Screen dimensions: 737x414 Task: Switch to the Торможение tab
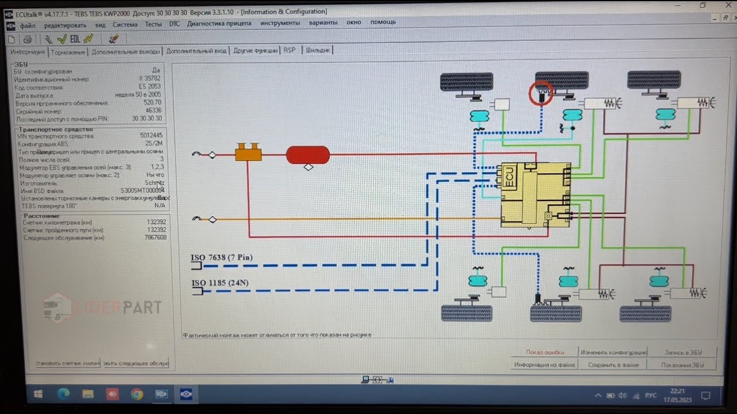tap(68, 52)
